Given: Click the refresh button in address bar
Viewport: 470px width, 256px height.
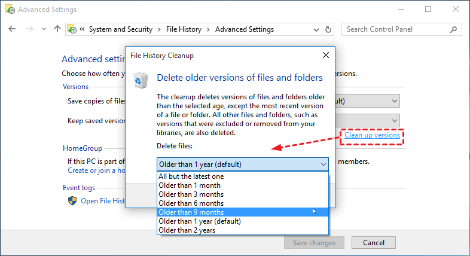Looking at the screenshot, I should pos(328,29).
